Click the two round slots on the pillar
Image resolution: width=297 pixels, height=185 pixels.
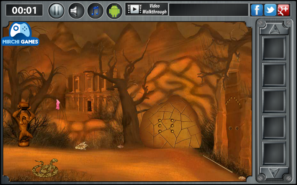pos(234,128)
